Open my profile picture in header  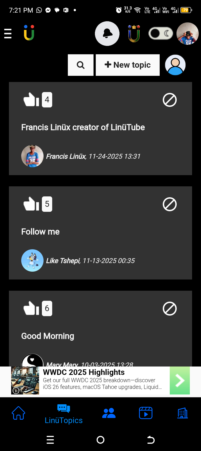(x=188, y=34)
